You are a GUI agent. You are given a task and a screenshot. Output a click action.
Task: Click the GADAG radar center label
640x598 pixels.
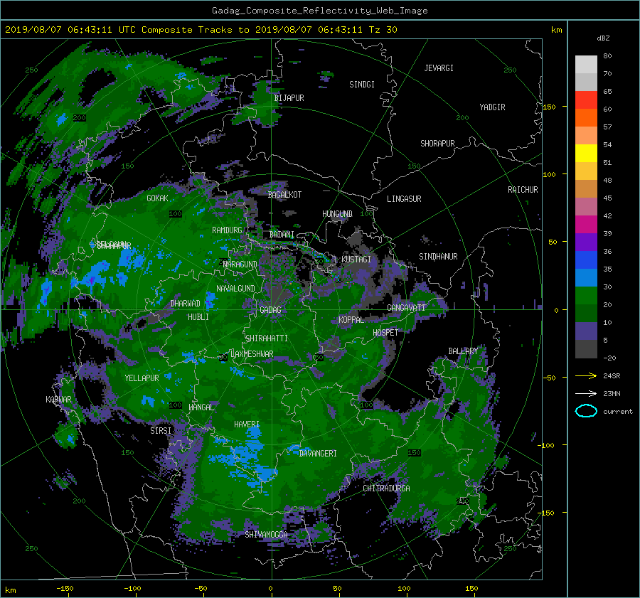point(270,310)
